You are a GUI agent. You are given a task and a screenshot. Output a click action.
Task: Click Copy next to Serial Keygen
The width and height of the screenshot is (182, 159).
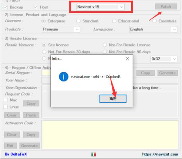[x=146, y=73]
